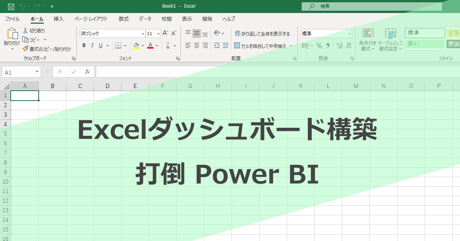Viewport: 460px width, 241px height.
Task: Toggle bold formatting
Action: pos(84,46)
